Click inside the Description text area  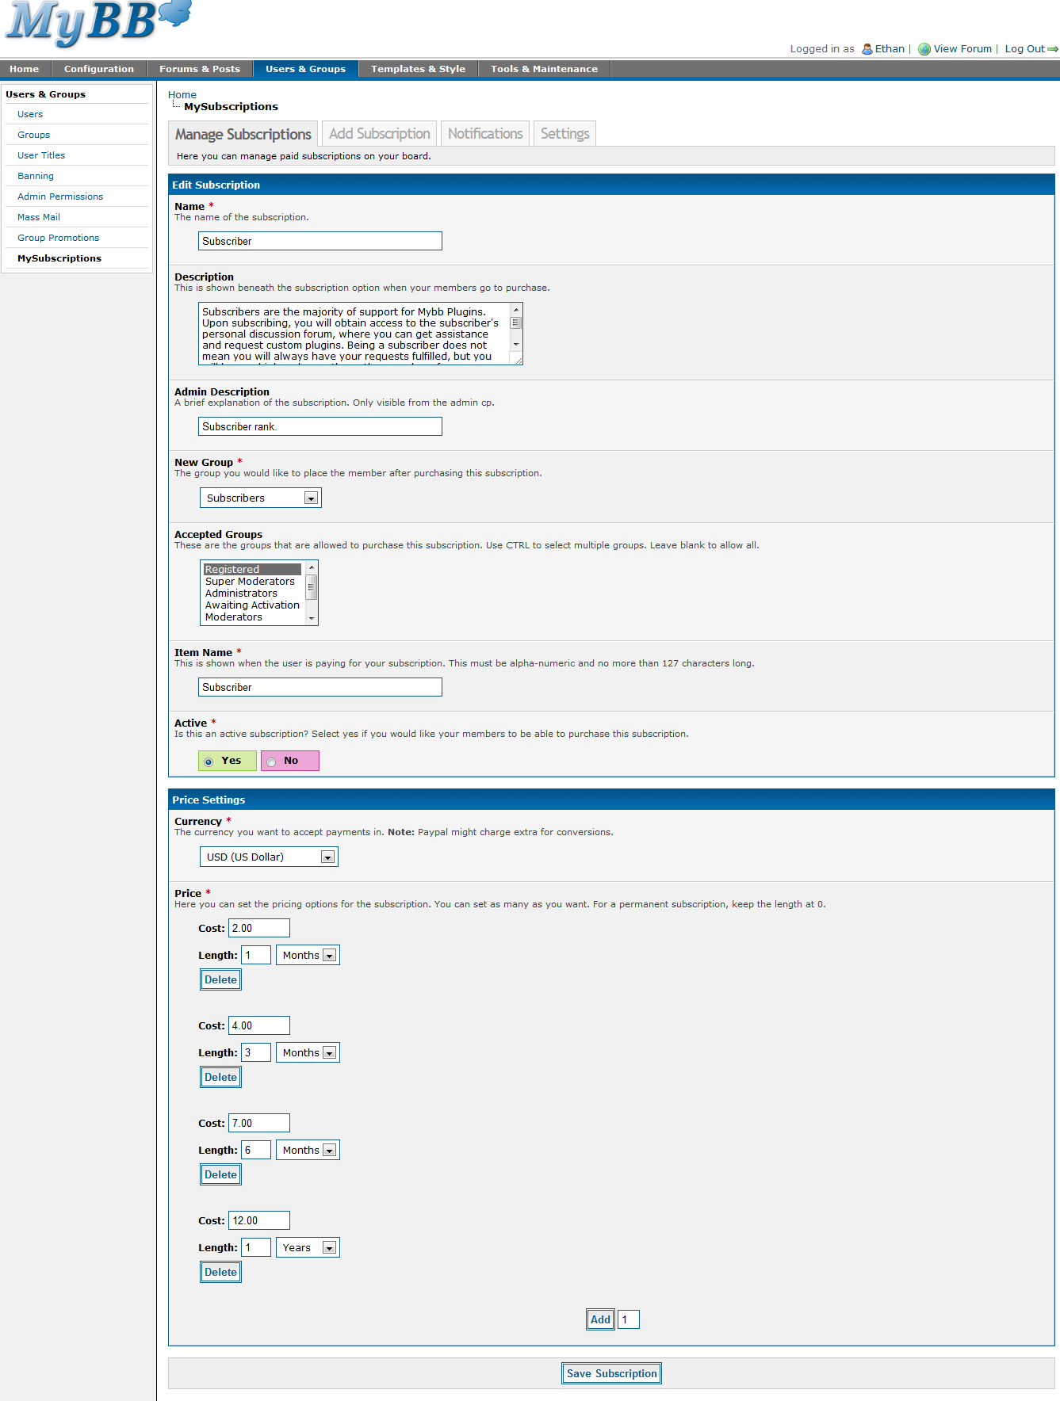(x=354, y=334)
